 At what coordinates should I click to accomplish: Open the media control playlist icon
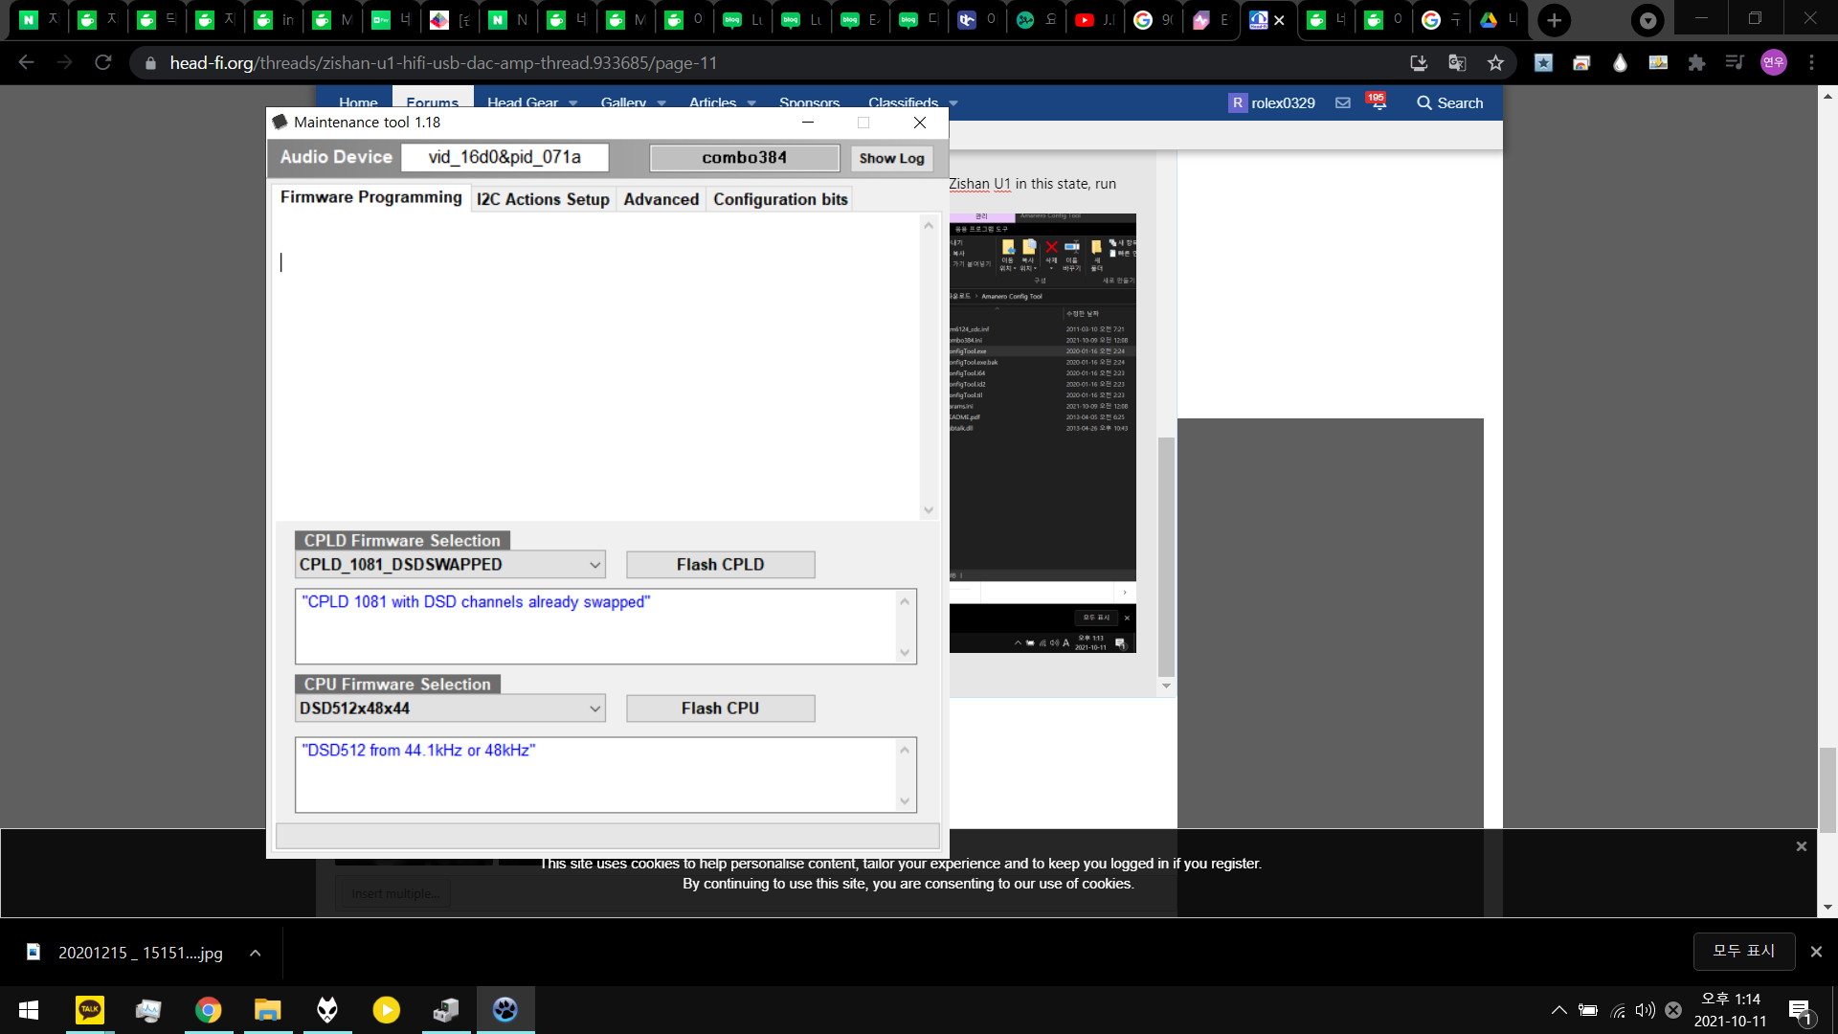(1735, 62)
